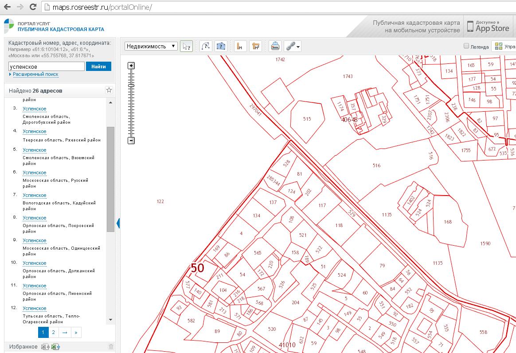The height and width of the screenshot is (353, 516).
Task: Collapse the side panel with blue arrow
Action: point(118,223)
